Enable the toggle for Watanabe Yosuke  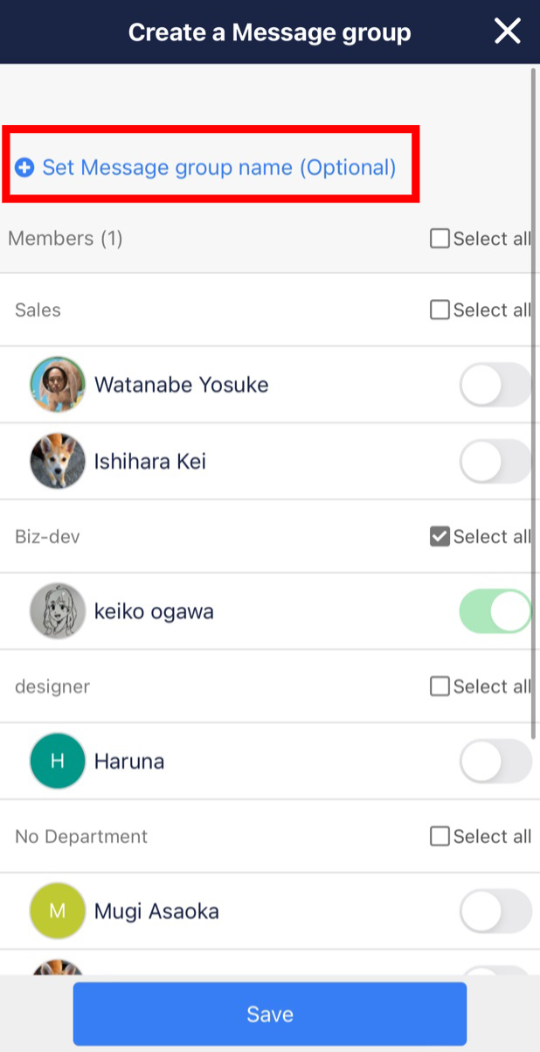coord(495,385)
